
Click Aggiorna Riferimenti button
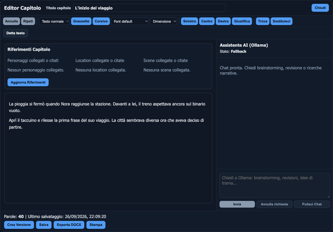28,82
